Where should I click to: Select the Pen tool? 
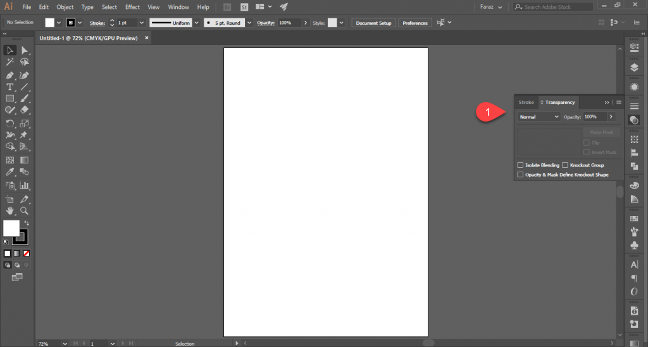click(x=10, y=76)
